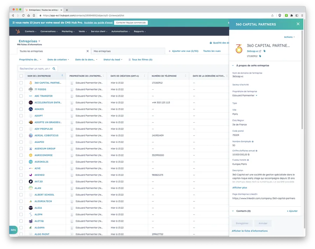Copy the 360cap.vc domain name
The height and width of the screenshot is (249, 315).
265,51
